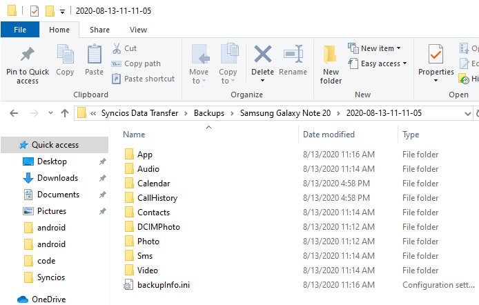The height and width of the screenshot is (305, 479).
Task: Open Documents in Quick access
Action: point(58,195)
